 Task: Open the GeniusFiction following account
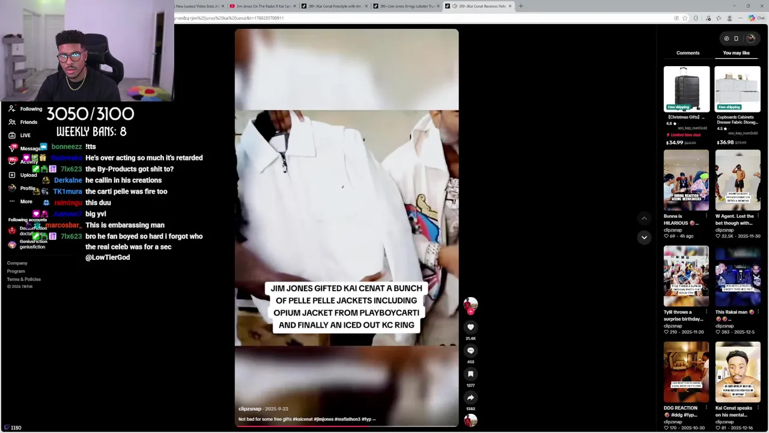(x=27, y=244)
